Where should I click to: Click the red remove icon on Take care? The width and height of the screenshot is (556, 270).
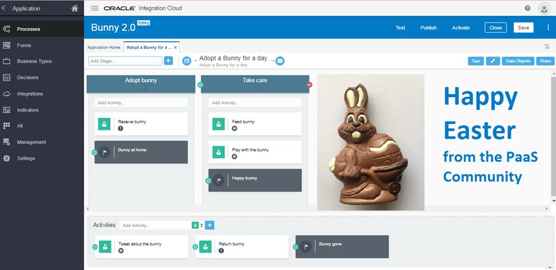[x=309, y=84]
